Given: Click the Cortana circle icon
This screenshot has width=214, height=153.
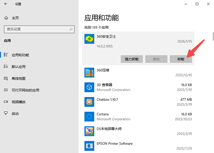Looking at the screenshot, I should point(89,116).
